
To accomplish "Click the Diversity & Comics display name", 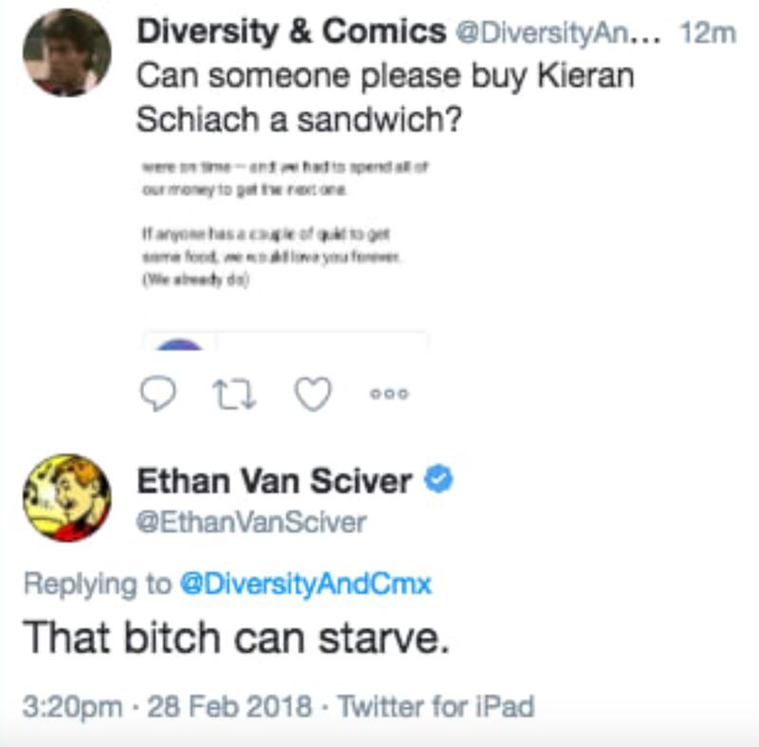I will (291, 31).
